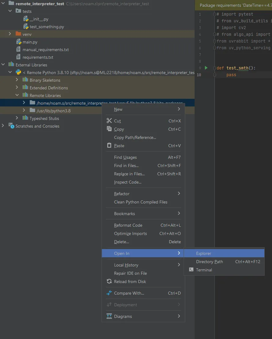The width and height of the screenshot is (272, 339).
Task: Click the 'pass' statement in editor
Action: coord(231,75)
